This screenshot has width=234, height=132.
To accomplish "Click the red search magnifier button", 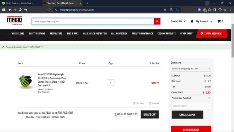I will [157, 21].
